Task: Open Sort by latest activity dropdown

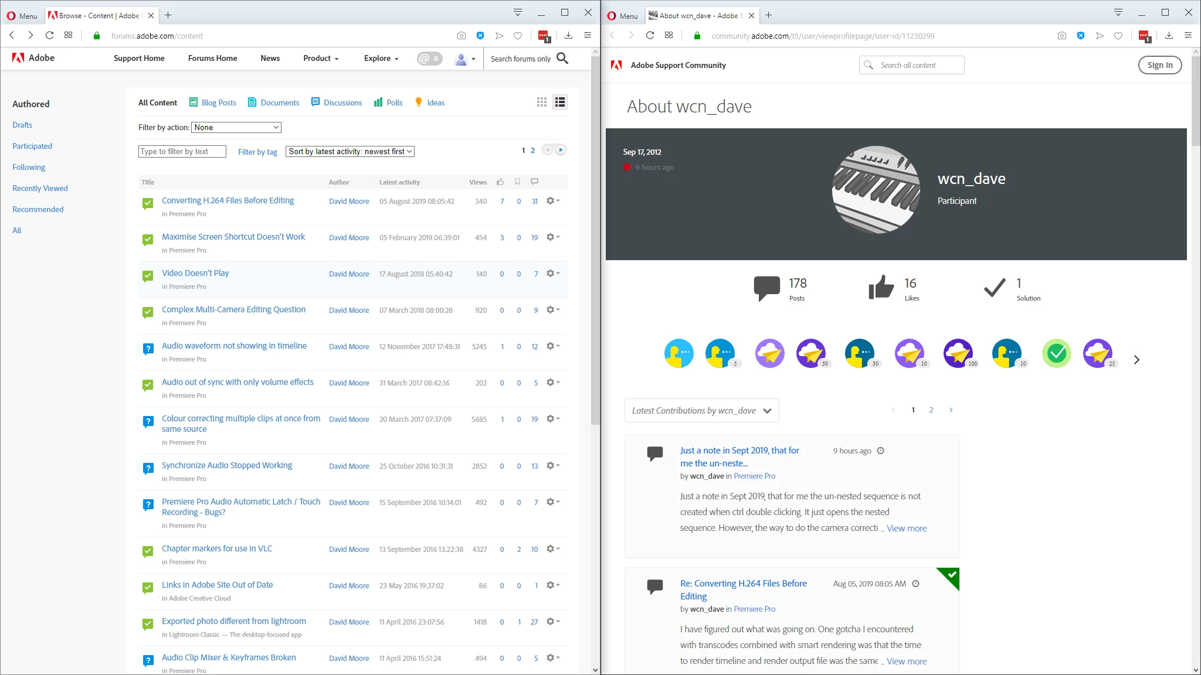Action: pyautogui.click(x=350, y=151)
